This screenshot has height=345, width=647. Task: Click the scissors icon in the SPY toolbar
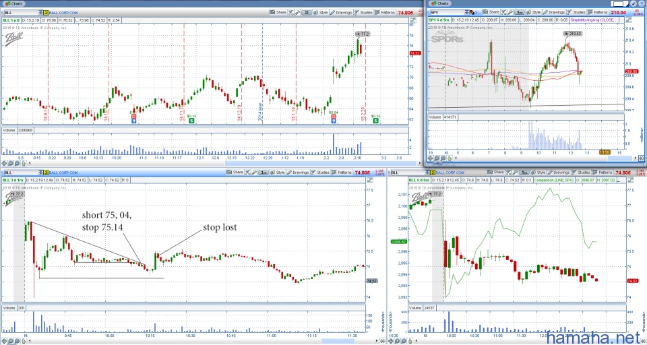504,12
